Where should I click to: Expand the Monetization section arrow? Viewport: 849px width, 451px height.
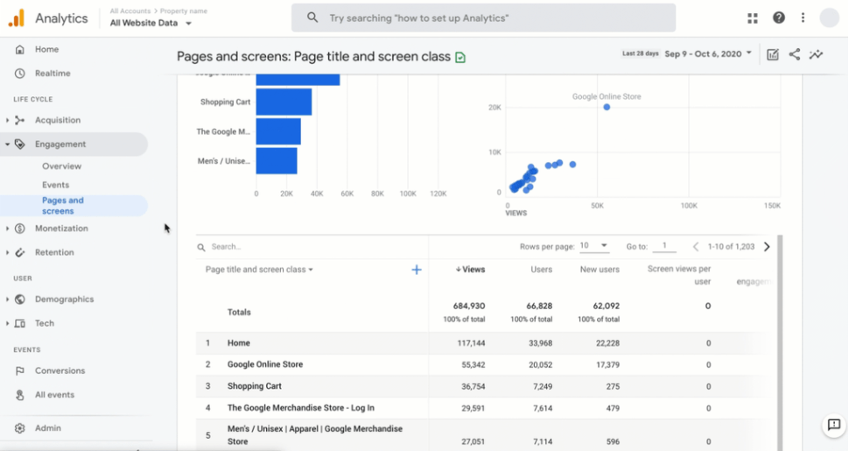click(x=7, y=229)
